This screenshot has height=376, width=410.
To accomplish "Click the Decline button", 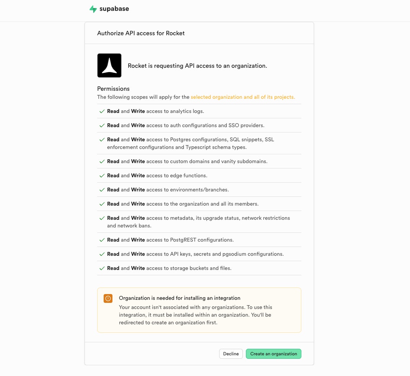I will coord(231,354).
